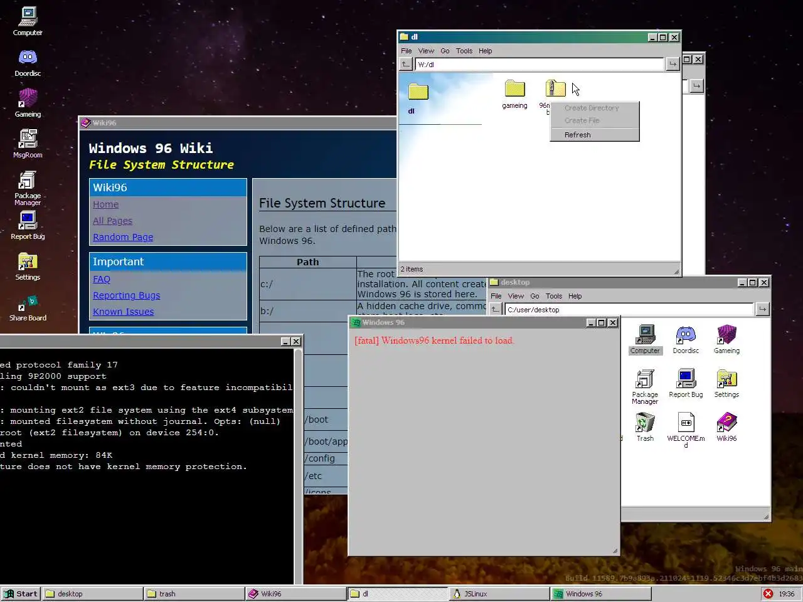Open the Settings desktop icon
Screen dimensions: 803x602
coord(28,267)
